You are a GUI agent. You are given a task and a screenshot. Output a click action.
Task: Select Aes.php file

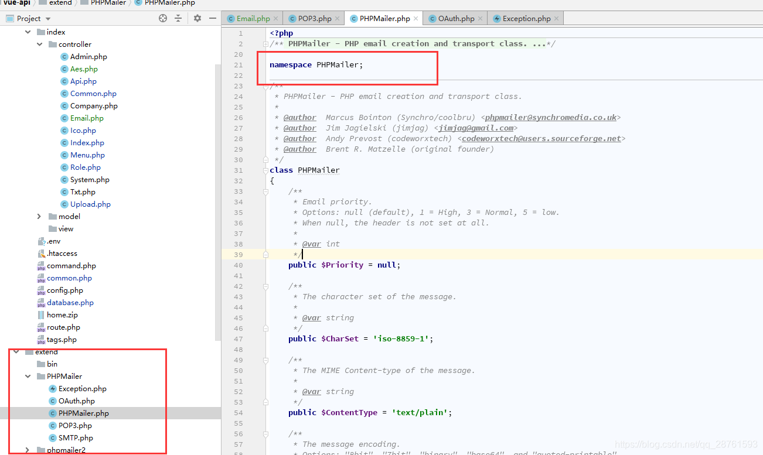[x=79, y=69]
